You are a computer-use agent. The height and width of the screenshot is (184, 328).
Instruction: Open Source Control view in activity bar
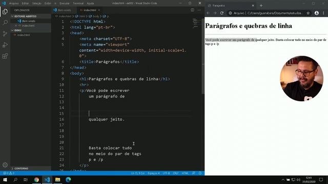(x=5, y=34)
